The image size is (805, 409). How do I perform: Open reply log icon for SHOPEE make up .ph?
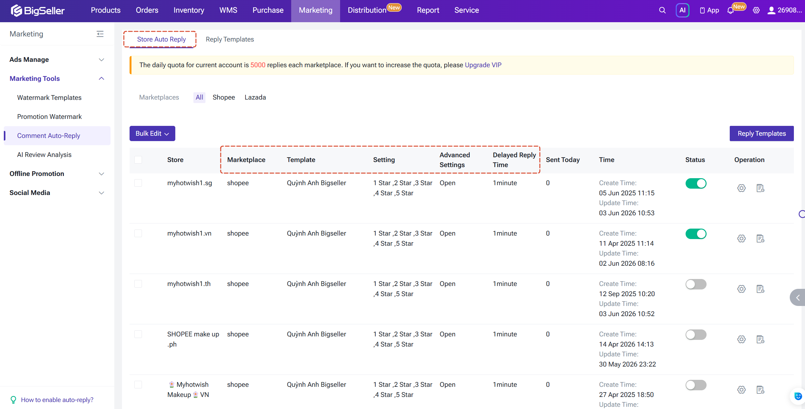(x=760, y=339)
